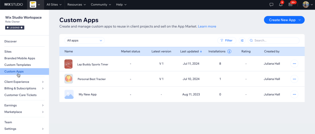
Task: Open Custom Templates
Action: [18, 65]
